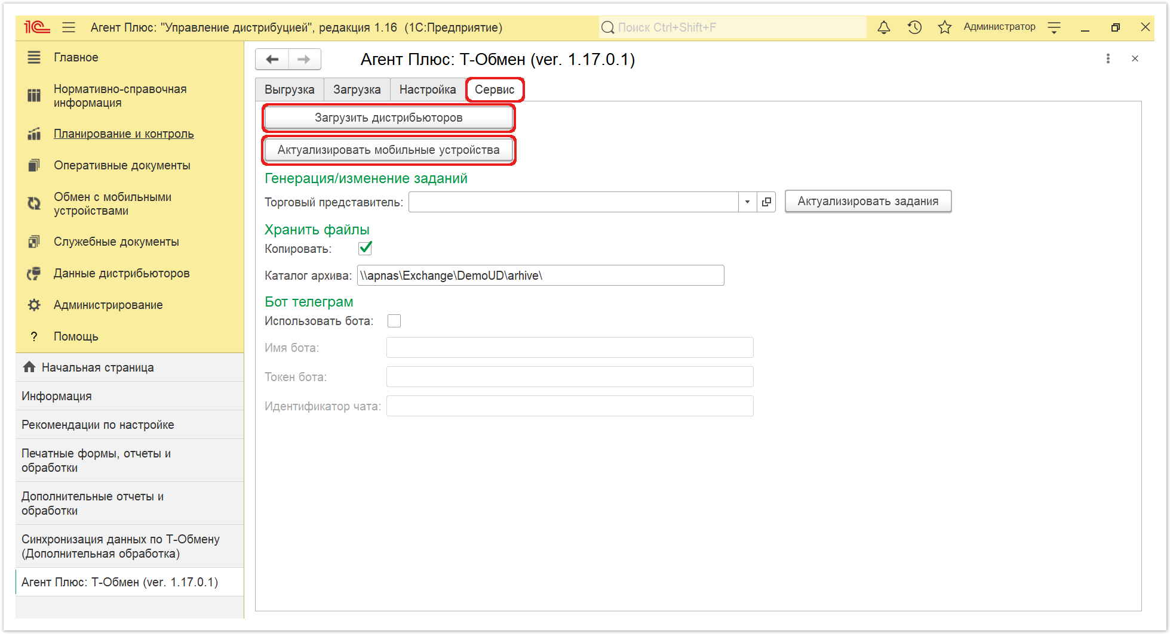This screenshot has width=1170, height=634.
Task: Click the Токен бота field
Action: tap(570, 377)
